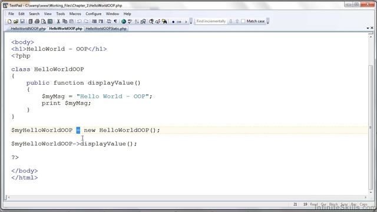Screen dimensions: 377x212
Task: Cut selection with the scissors icon
Action: click(x=58, y=21)
